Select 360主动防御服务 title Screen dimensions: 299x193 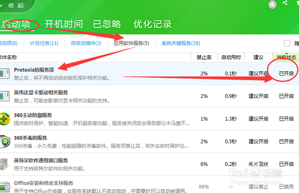tap(33, 115)
